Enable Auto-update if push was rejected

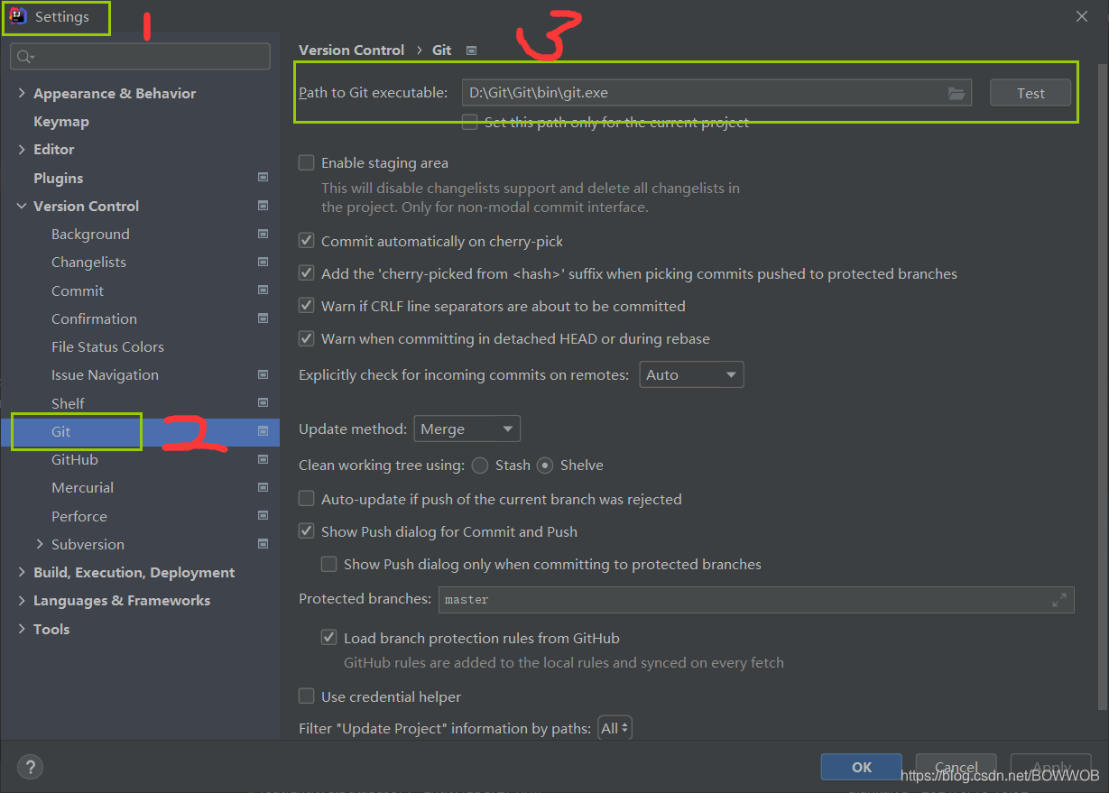307,499
